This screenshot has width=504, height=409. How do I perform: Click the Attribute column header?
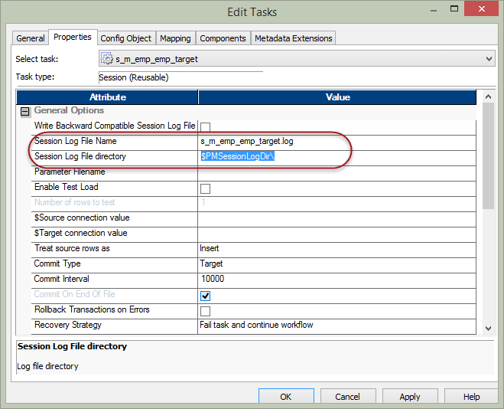pos(107,97)
